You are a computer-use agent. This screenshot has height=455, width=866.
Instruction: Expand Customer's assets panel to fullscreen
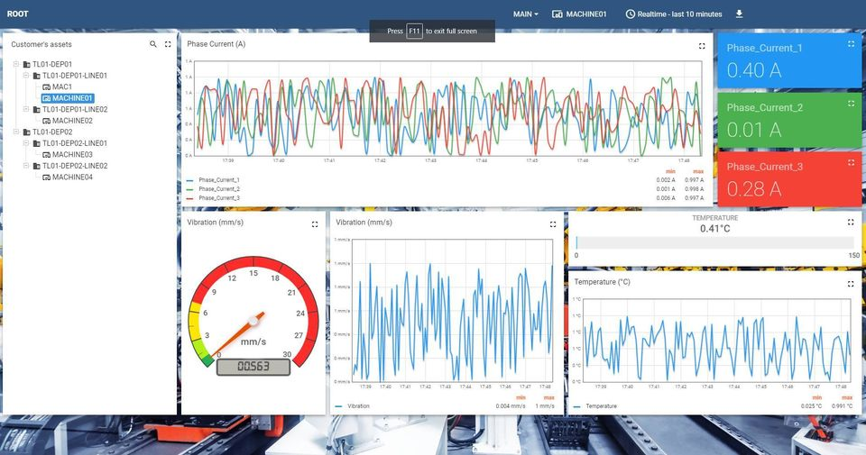tap(168, 44)
